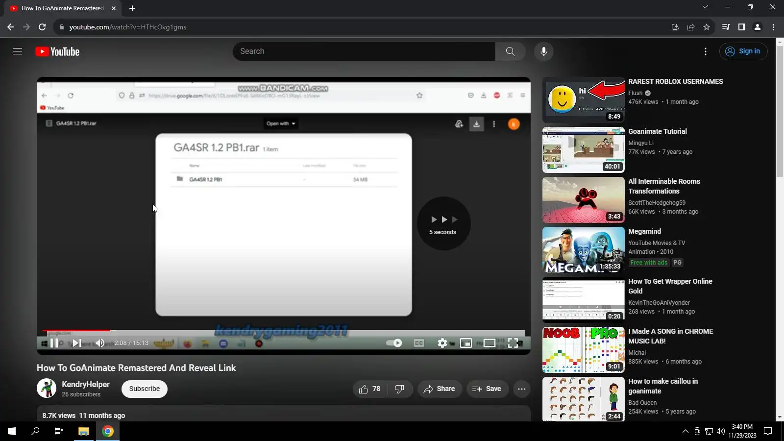The height and width of the screenshot is (441, 784).
Task: Open Chrome media controls icon
Action: 726,27
